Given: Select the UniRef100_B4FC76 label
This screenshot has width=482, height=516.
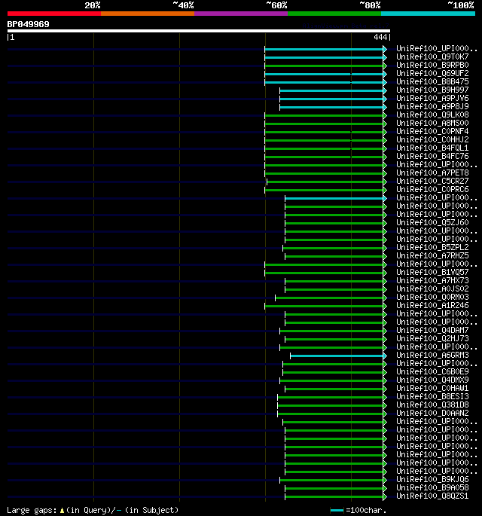Looking at the screenshot, I should click(x=432, y=157).
